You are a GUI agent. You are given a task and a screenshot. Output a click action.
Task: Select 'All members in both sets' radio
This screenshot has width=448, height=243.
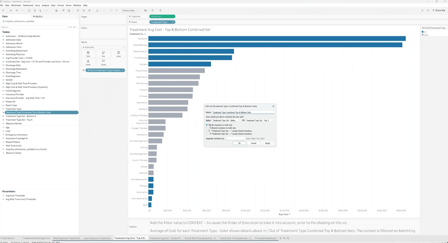tap(207, 125)
